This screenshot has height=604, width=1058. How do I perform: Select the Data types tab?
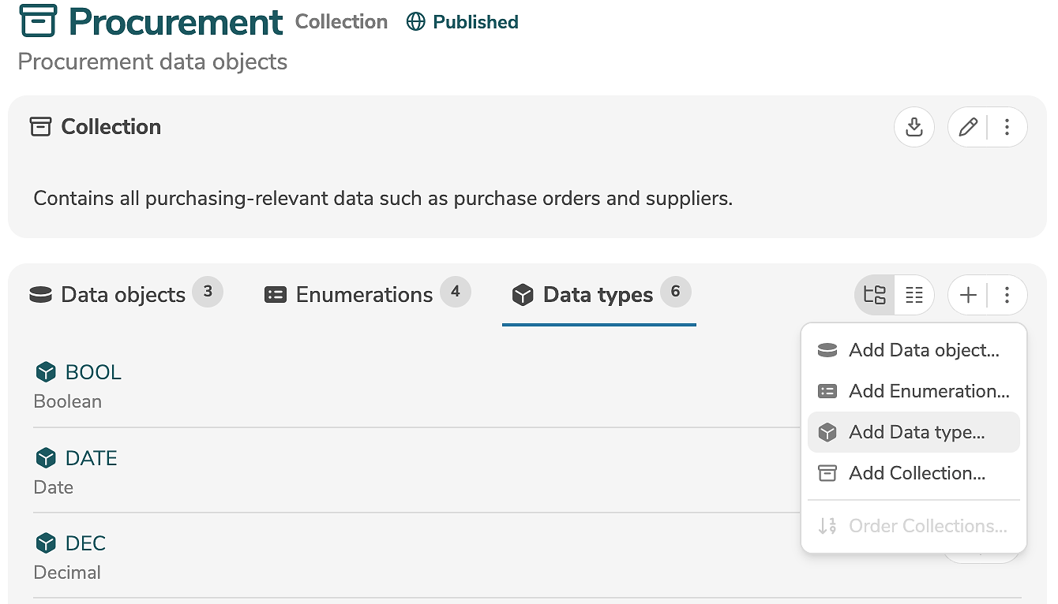coord(598,295)
